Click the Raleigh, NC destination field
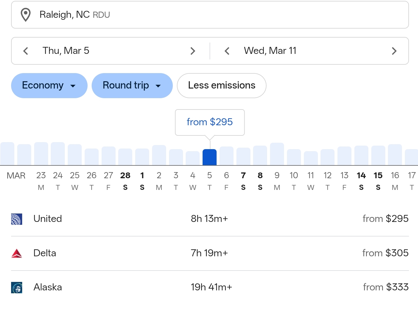The height and width of the screenshot is (309, 418). (210, 15)
